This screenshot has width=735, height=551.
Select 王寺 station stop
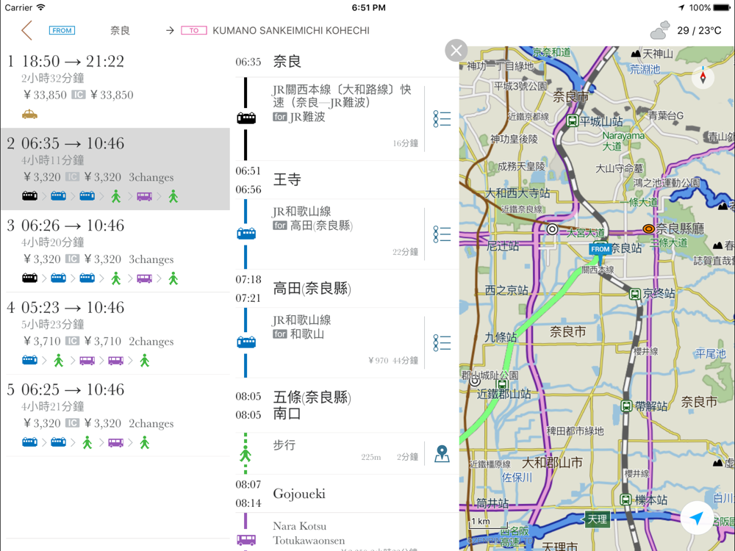pyautogui.click(x=347, y=180)
